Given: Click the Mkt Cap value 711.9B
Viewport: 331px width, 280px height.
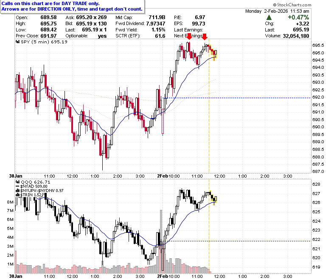Looking at the screenshot, I should [157, 17].
